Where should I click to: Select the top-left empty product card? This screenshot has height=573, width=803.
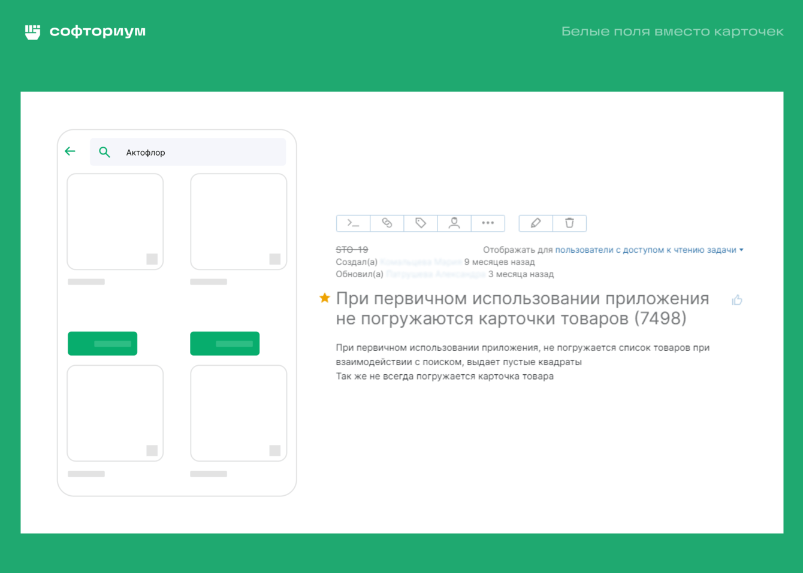(x=115, y=222)
